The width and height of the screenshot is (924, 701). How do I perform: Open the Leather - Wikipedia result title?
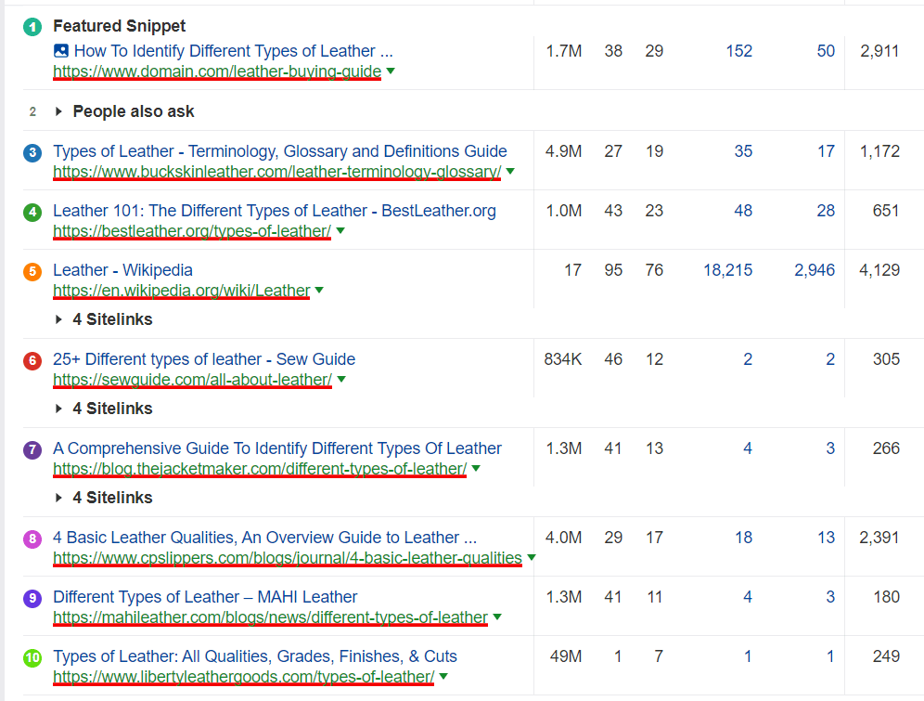(x=122, y=270)
